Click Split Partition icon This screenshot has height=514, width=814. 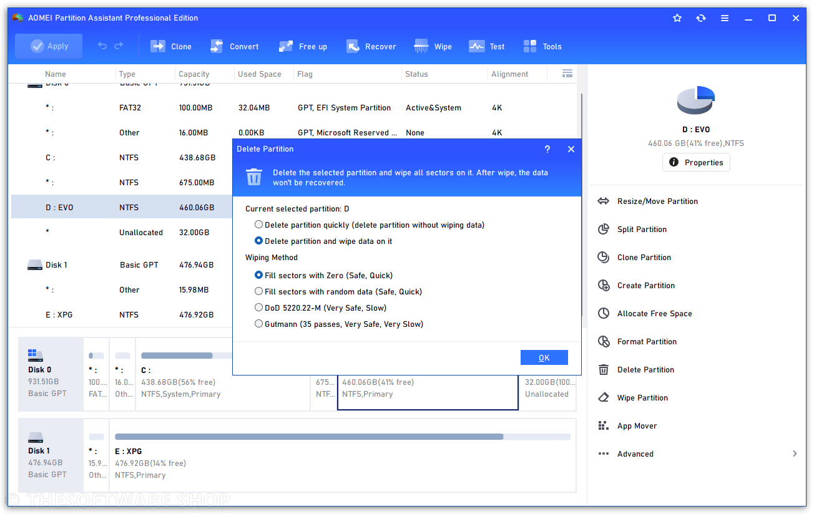603,229
